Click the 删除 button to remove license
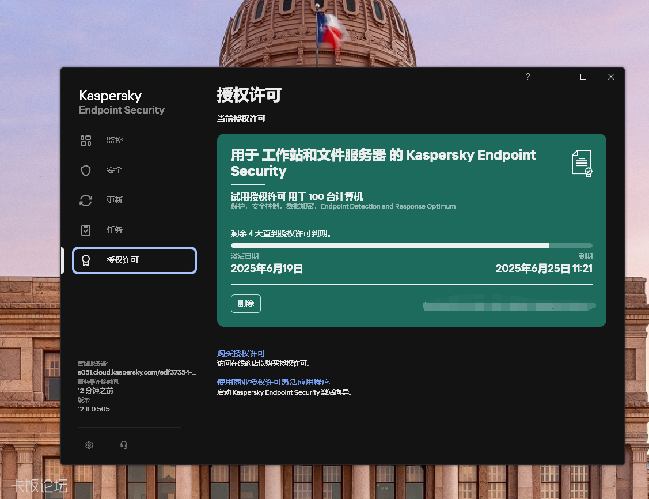The width and height of the screenshot is (649, 499). pyautogui.click(x=245, y=304)
